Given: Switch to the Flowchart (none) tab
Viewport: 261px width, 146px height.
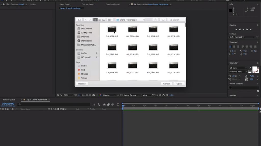Looking at the screenshot, I should (x=112, y=4).
